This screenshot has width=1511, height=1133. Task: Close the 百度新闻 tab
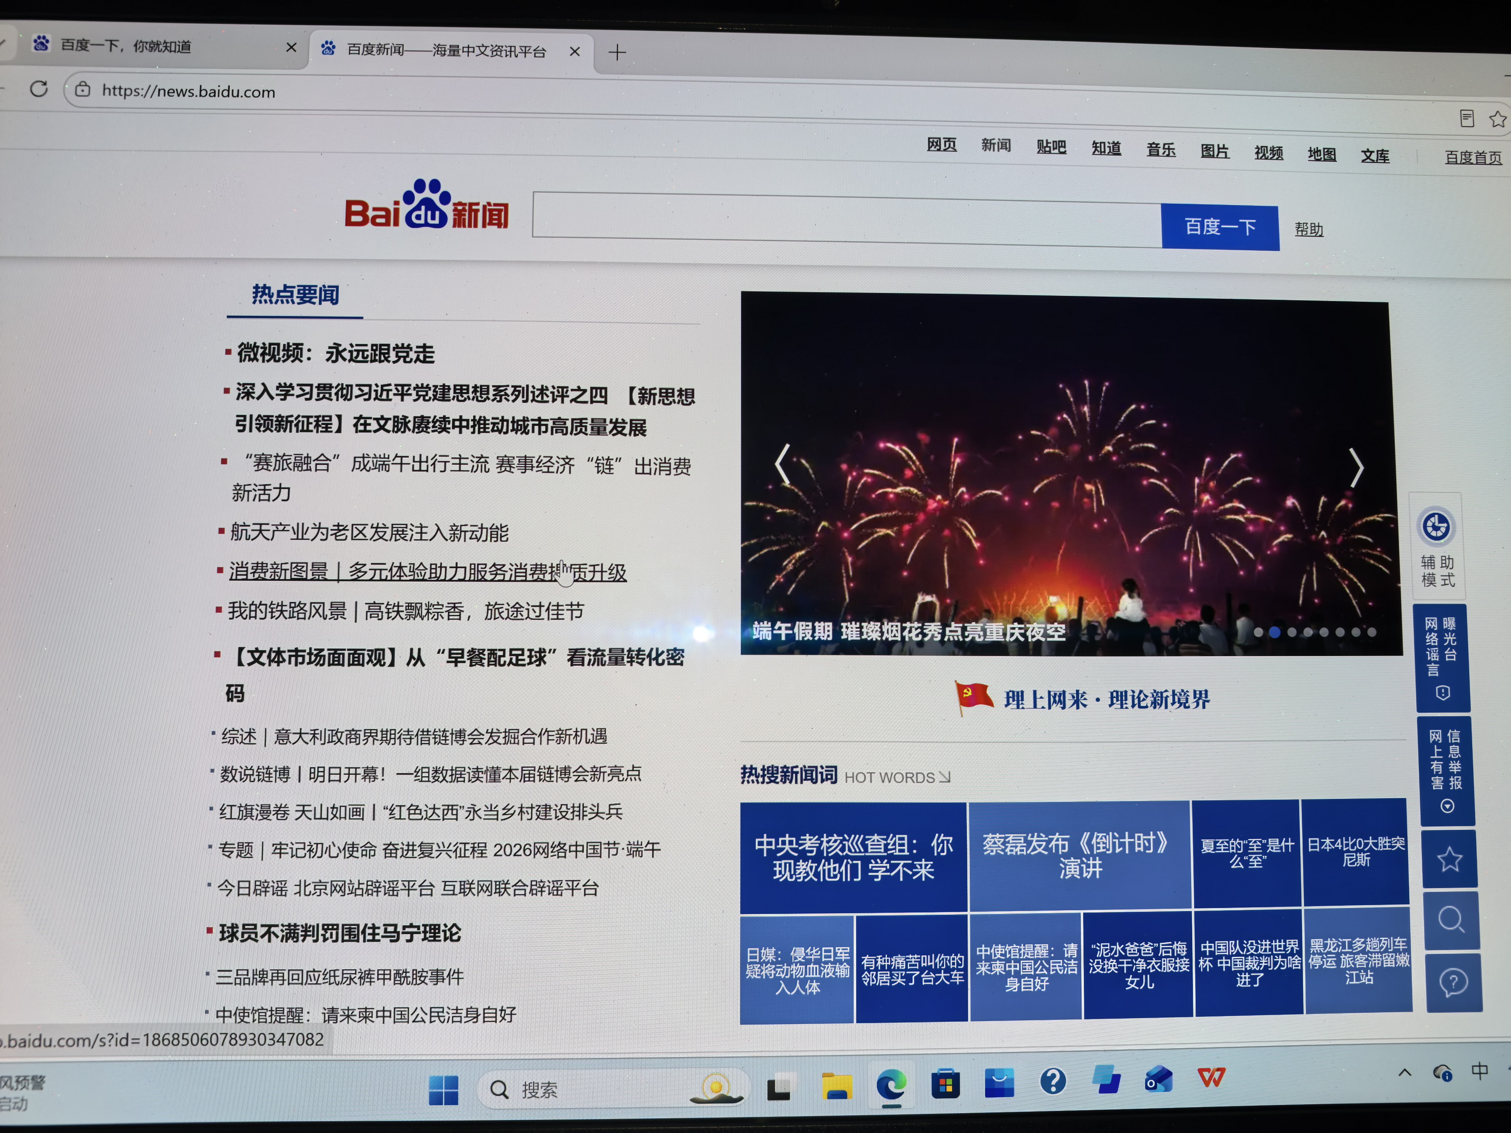575,51
